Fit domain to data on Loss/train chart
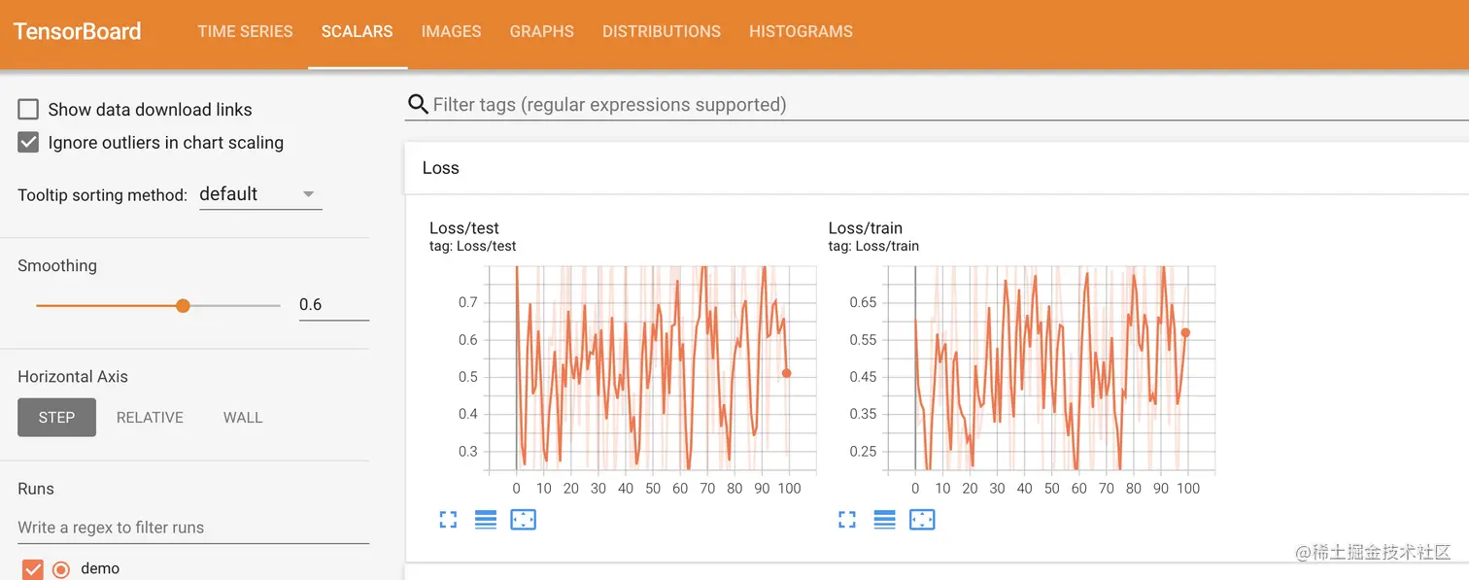The image size is (1469, 580). pos(922,520)
